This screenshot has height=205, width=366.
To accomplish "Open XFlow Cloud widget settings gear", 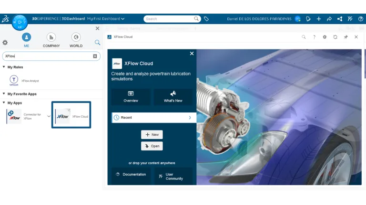I will point(325,37).
